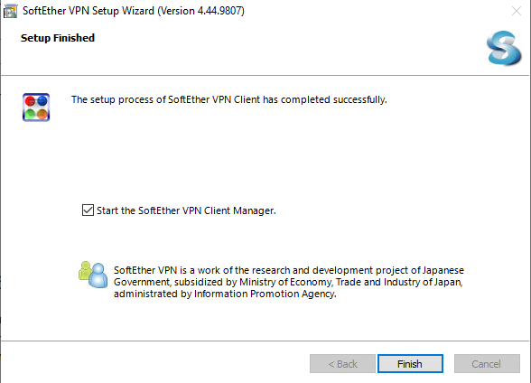The width and height of the screenshot is (531, 383).
Task: Click the 'Setup Finished' heading
Action: click(58, 38)
